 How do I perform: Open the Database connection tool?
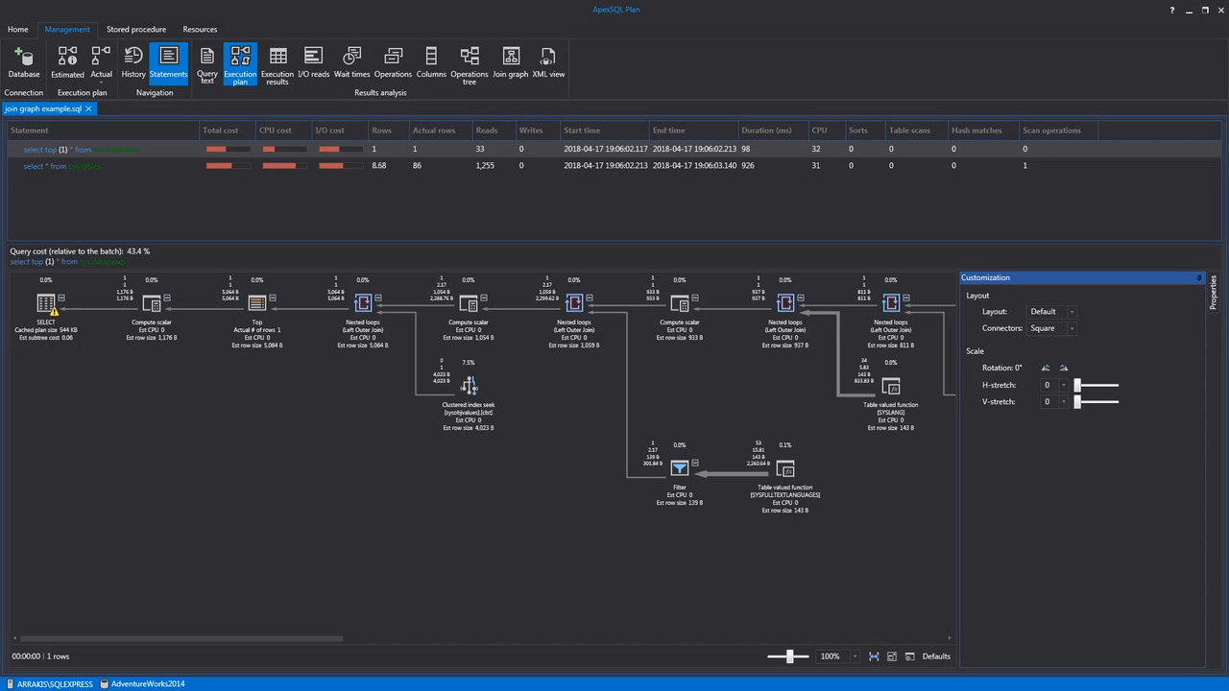[23, 60]
